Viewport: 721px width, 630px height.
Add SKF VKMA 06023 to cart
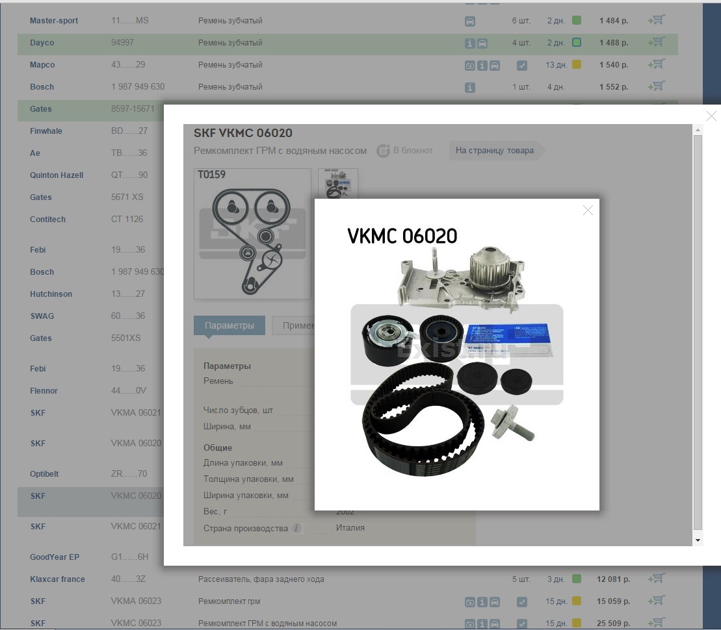pyautogui.click(x=656, y=601)
